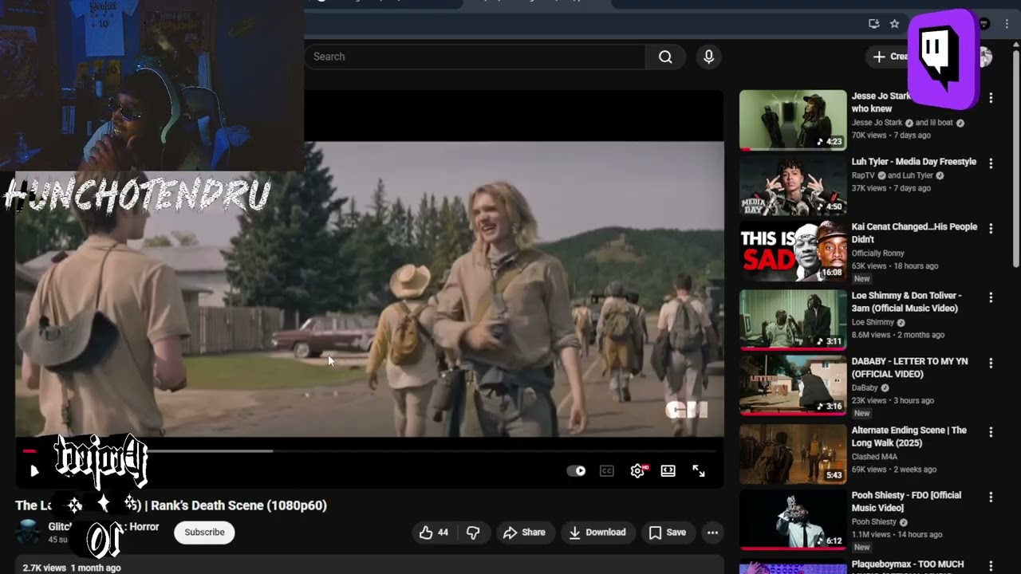1021x574 pixels.
Task: Click the '2.7K views 1 month ago' text
Action: pos(71,568)
